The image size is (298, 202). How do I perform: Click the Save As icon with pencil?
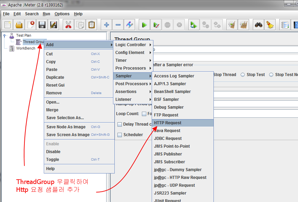54,25
